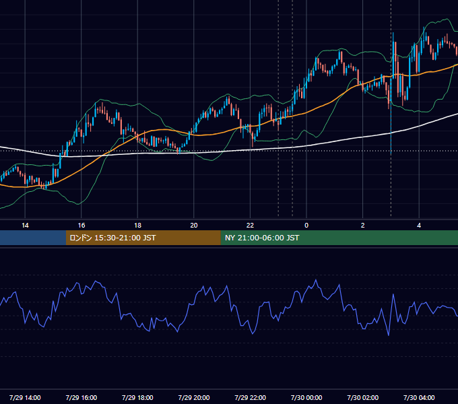Screen dimensions: 458x404
Task: Click the 7/29 20:00 timestamp label
Action: pyautogui.click(x=194, y=397)
